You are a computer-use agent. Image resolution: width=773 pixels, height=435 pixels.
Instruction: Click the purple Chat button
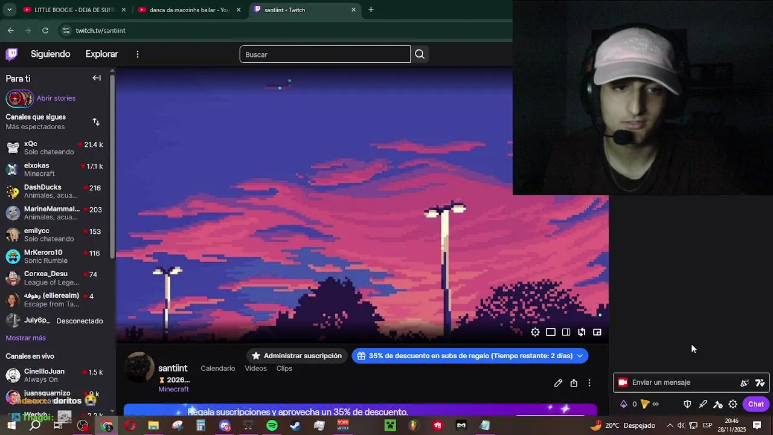tap(756, 404)
